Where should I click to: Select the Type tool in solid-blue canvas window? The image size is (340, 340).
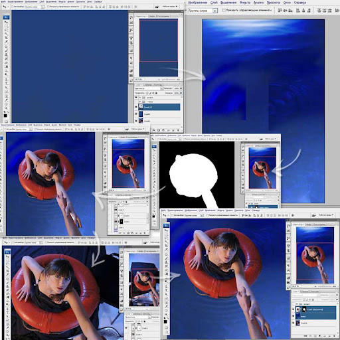[x=6, y=83]
